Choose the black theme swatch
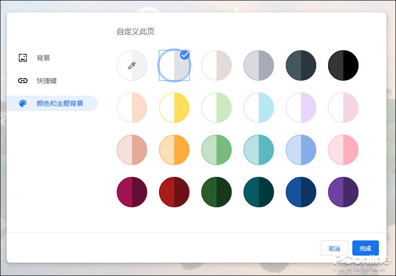The image size is (396, 276). [343, 66]
